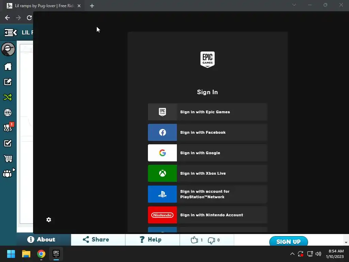Open a new browser tab
Image resolution: width=349 pixels, height=262 pixels.
pyautogui.click(x=92, y=6)
